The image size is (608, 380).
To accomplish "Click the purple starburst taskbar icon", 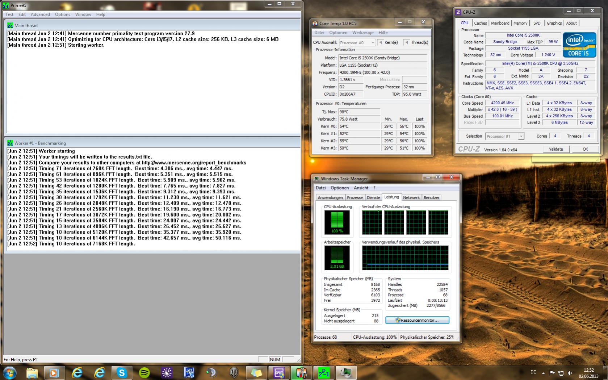I will tap(167, 373).
